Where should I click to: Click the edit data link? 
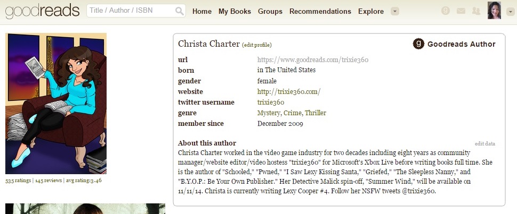(485, 143)
